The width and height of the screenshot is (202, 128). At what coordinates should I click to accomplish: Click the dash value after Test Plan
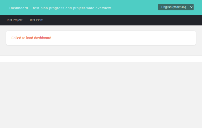click(45, 20)
